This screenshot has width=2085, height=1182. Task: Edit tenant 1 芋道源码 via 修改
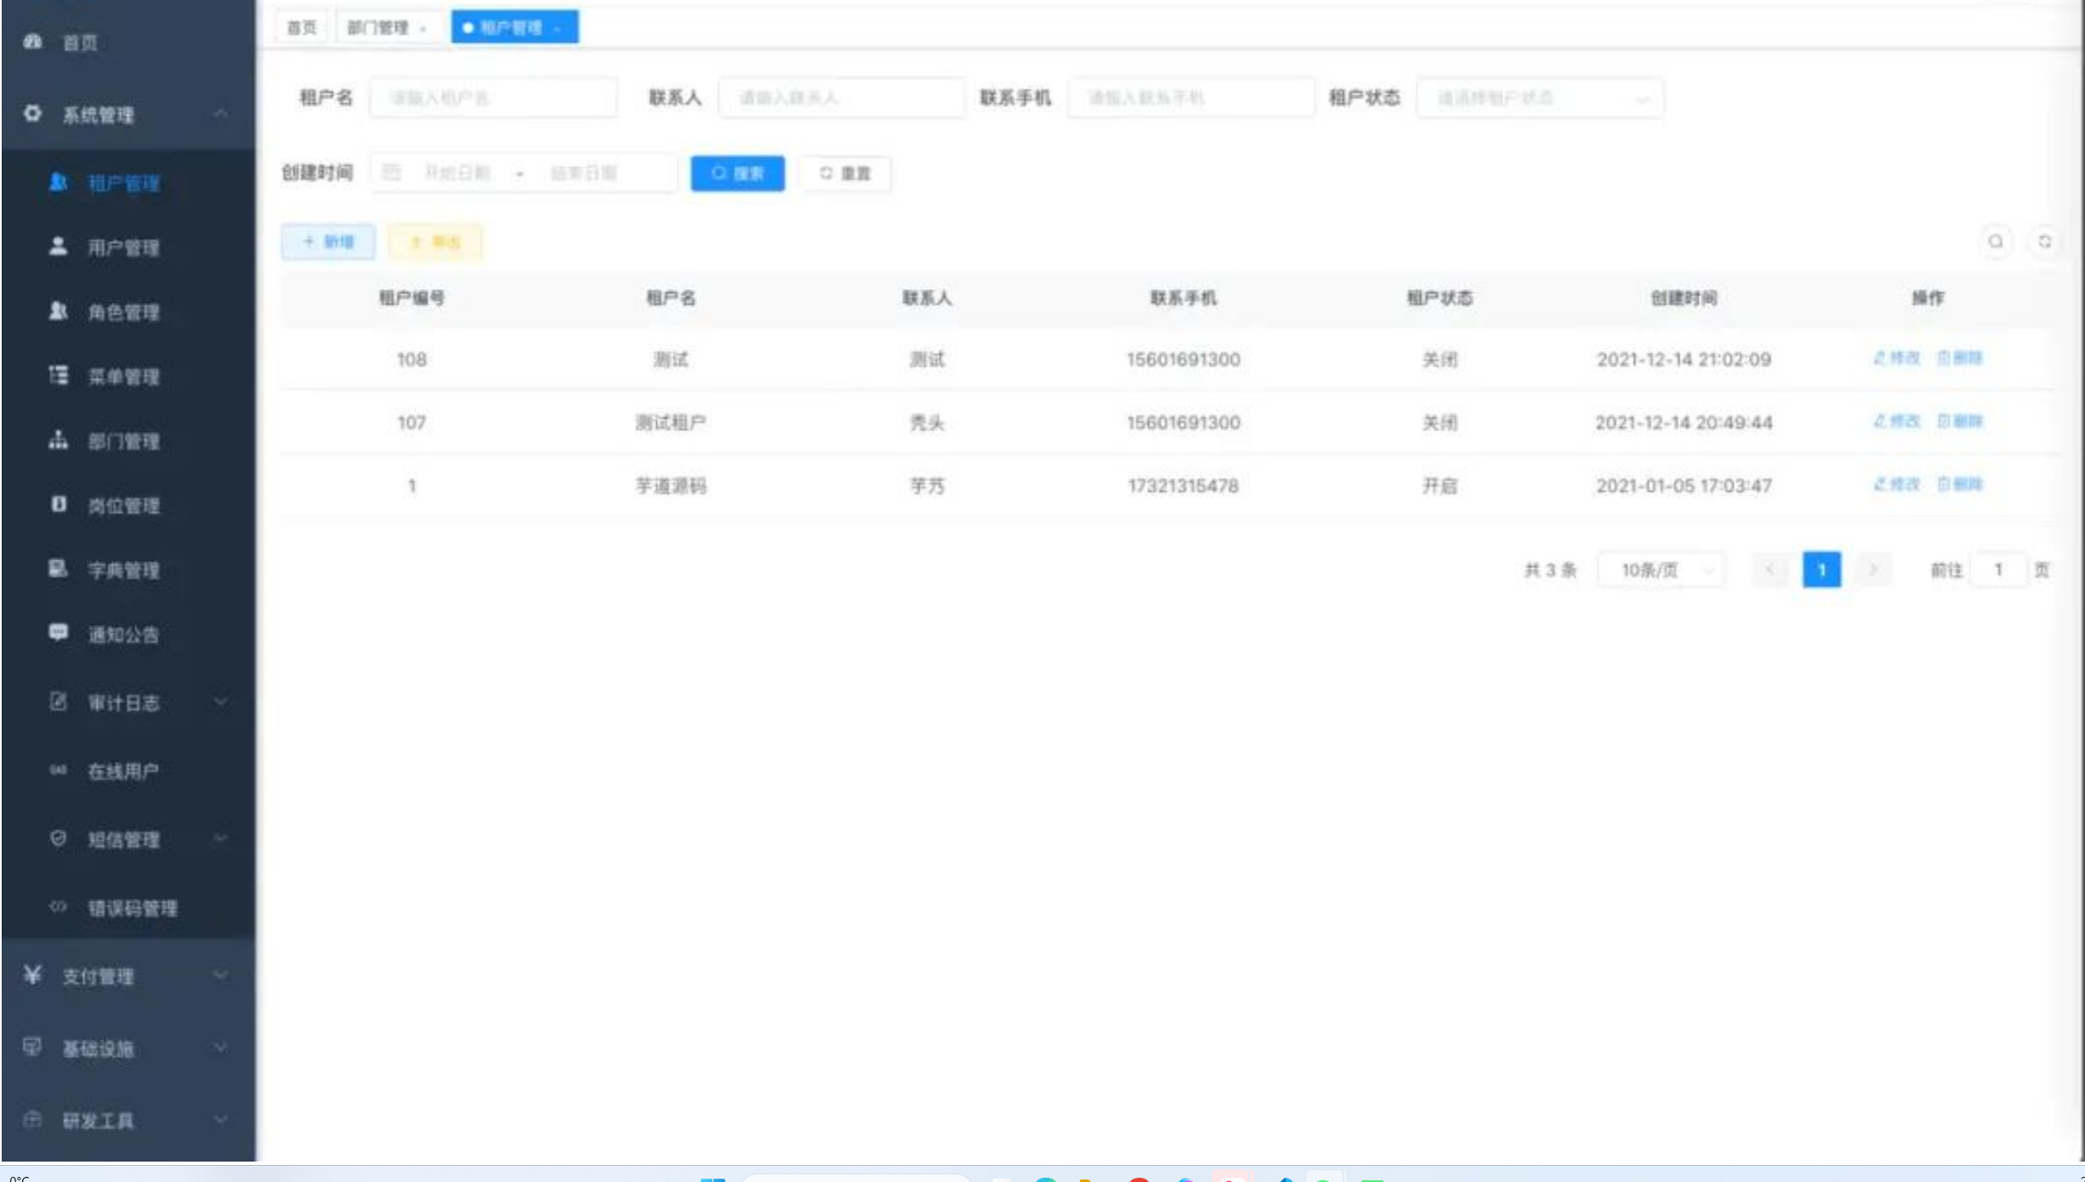(x=1896, y=484)
